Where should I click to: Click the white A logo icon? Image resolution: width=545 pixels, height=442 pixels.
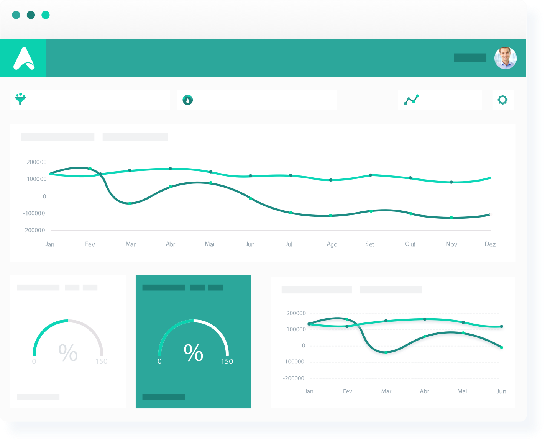[x=24, y=58]
